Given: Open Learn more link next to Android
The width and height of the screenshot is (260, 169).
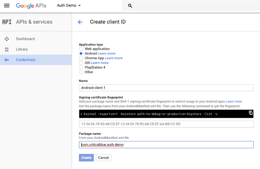Looking at the screenshot, I should click(x=107, y=53).
